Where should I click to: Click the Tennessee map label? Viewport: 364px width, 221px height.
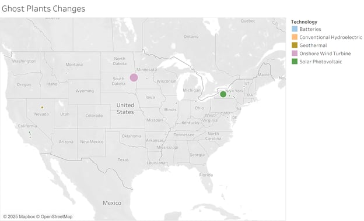(x=184, y=135)
